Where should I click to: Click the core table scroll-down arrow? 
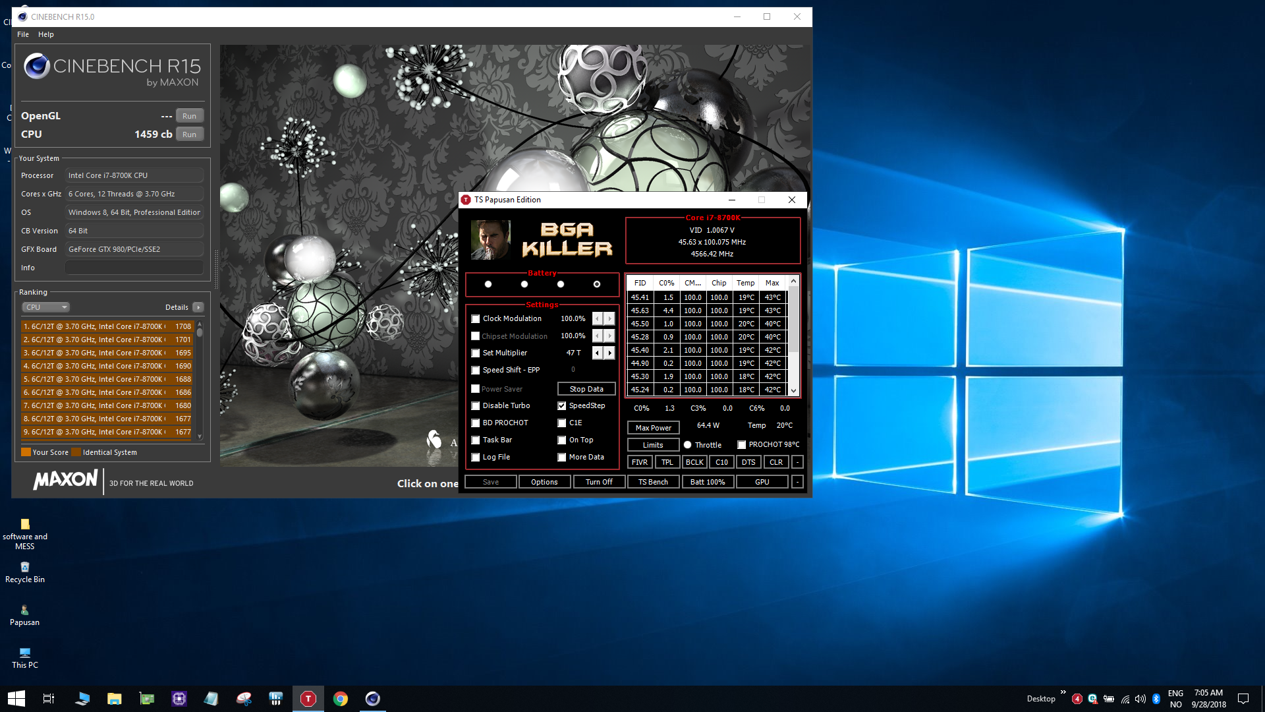tap(794, 390)
